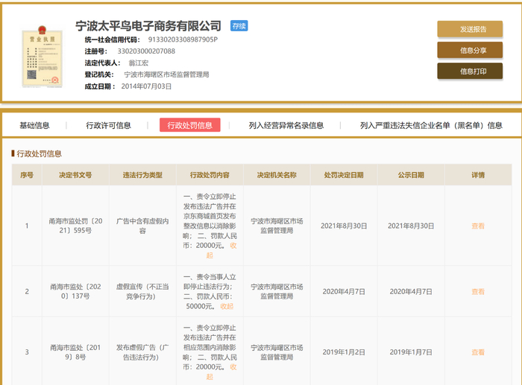522x385 pixels.
Task: Click 查看 for the 137号 penalty record
Action: click(477, 291)
